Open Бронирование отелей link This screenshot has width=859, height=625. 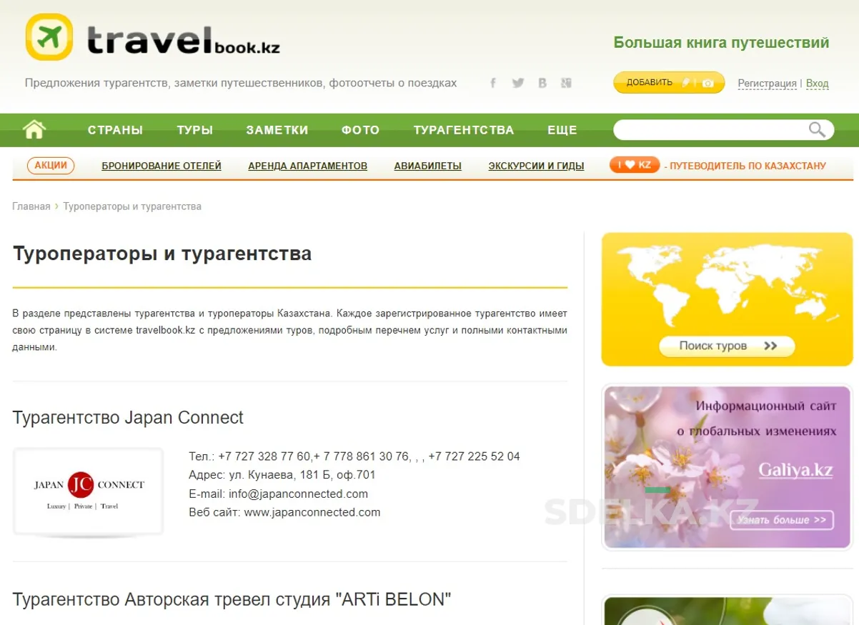[162, 166]
